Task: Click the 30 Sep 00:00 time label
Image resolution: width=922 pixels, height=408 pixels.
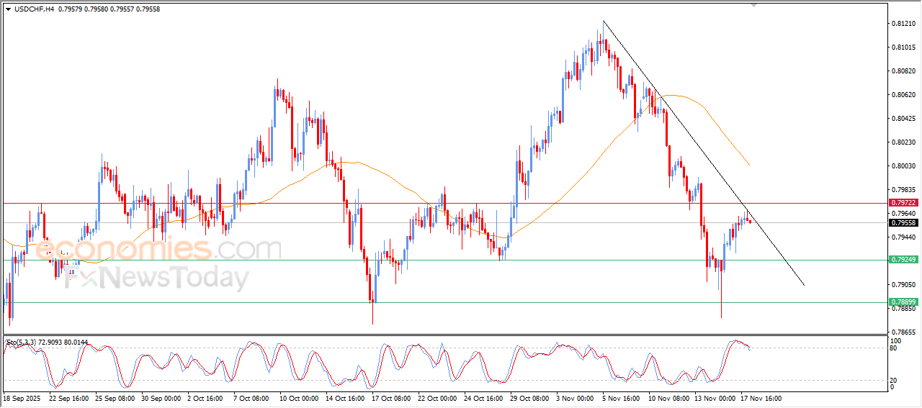Action: tap(161, 398)
